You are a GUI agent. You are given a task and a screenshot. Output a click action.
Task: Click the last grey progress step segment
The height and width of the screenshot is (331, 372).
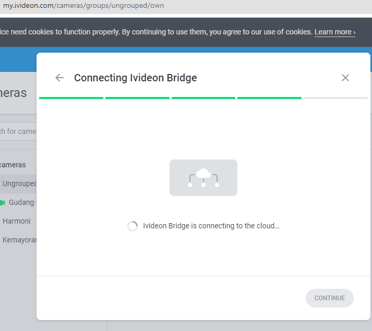[335, 98]
